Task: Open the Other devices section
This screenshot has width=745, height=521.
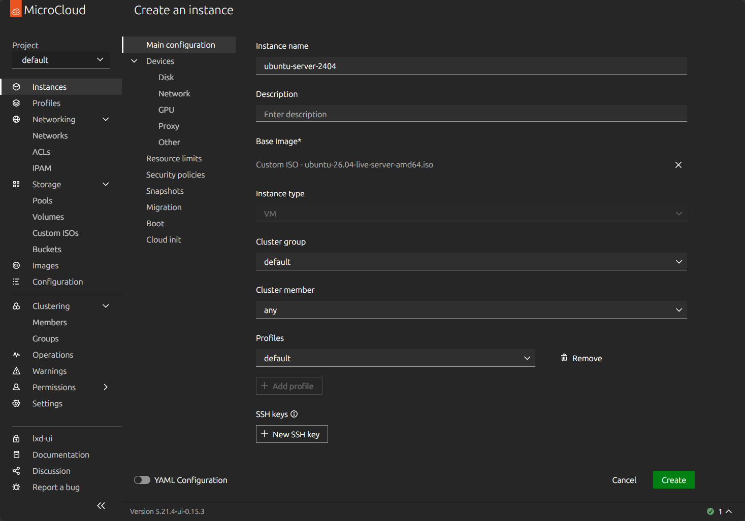Action: (x=169, y=142)
